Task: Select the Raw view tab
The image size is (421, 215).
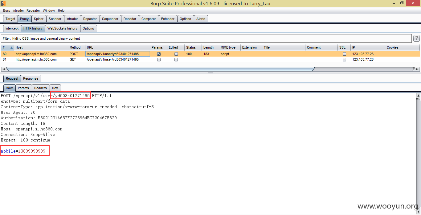Action: click(x=9, y=88)
